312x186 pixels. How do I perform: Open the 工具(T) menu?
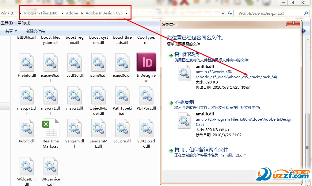[7, 23]
